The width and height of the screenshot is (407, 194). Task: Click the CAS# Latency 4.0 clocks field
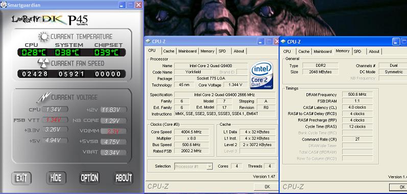pyautogui.click(x=357, y=107)
